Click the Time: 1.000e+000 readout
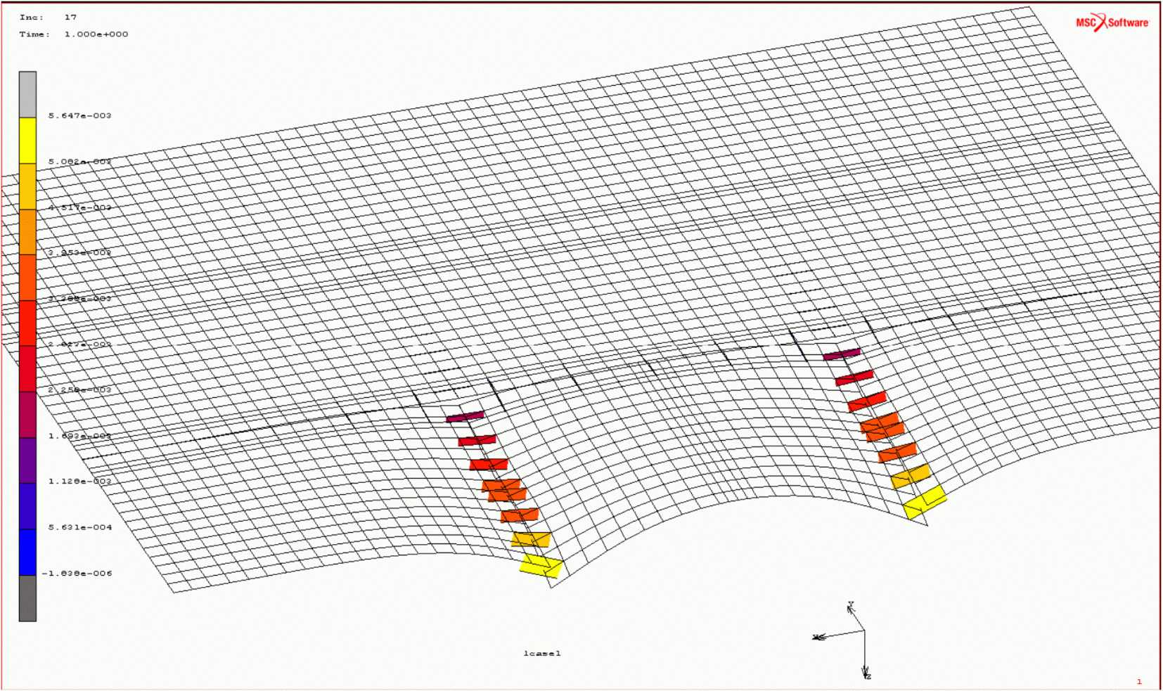This screenshot has width=1163, height=691. tap(74, 34)
